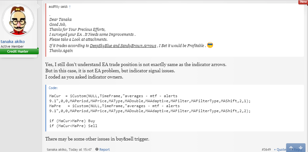Open post number #3649 permalink

(266, 150)
